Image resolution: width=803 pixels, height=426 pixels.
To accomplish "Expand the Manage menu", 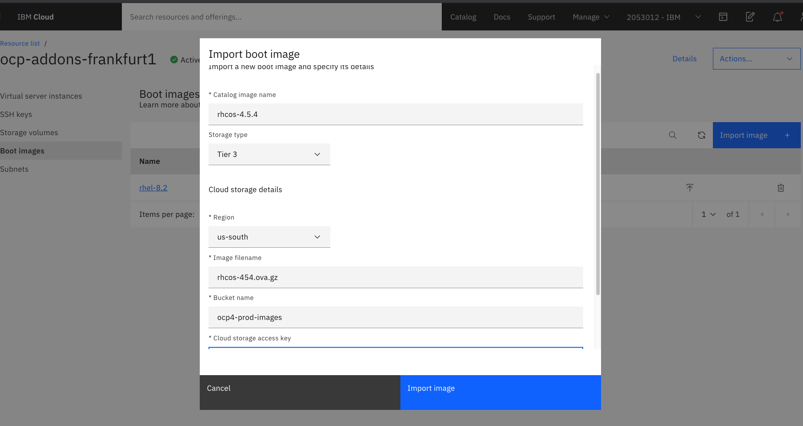I will point(591,17).
